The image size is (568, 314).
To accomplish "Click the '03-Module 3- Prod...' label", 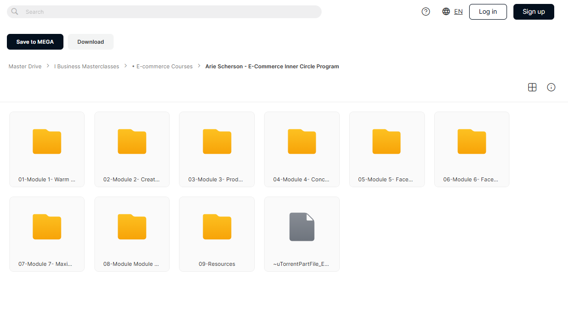I will (x=215, y=179).
